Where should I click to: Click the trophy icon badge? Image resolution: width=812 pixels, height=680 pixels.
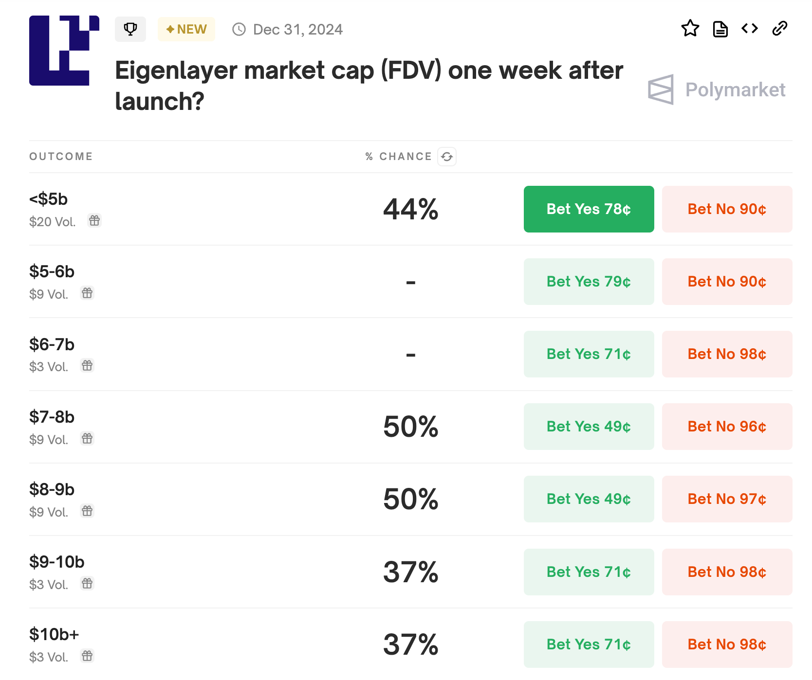point(130,29)
